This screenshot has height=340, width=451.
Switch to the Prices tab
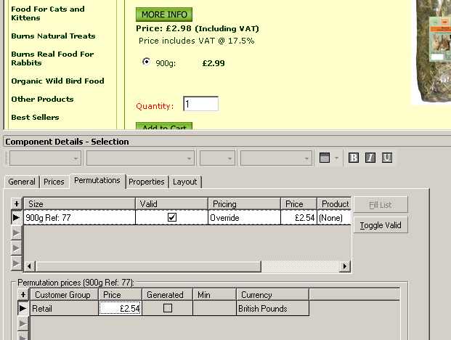(54, 182)
